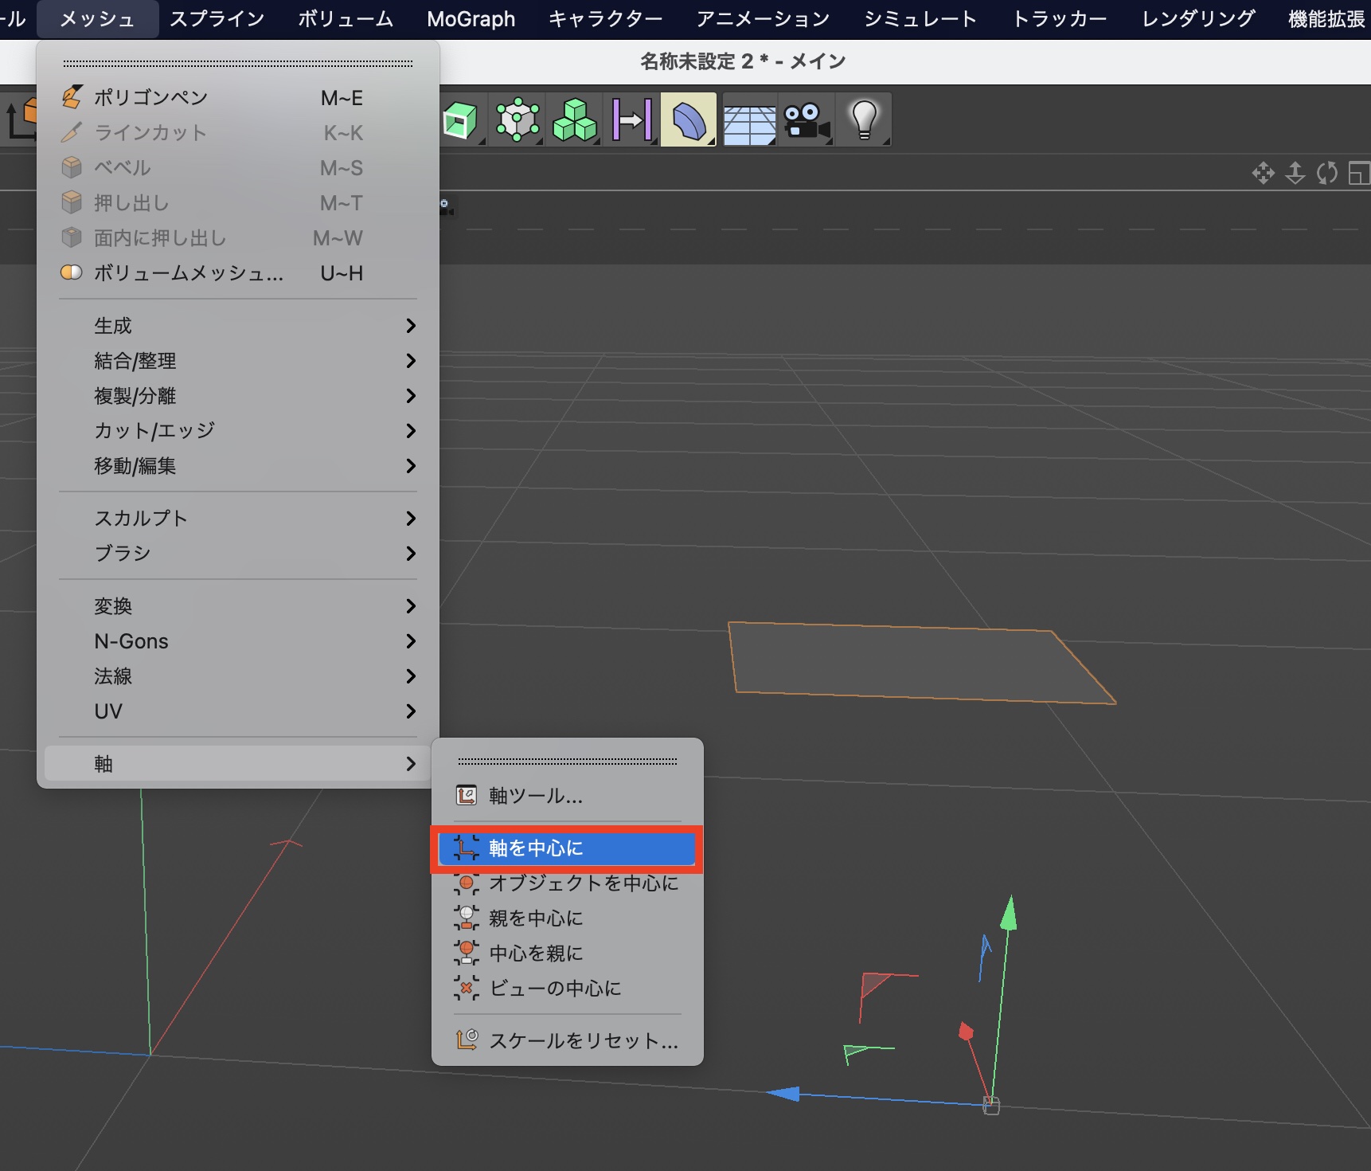Screen dimensions: 1371x1171
Task: Click the purple bracket arrow toolbar icon
Action: pos(632,120)
